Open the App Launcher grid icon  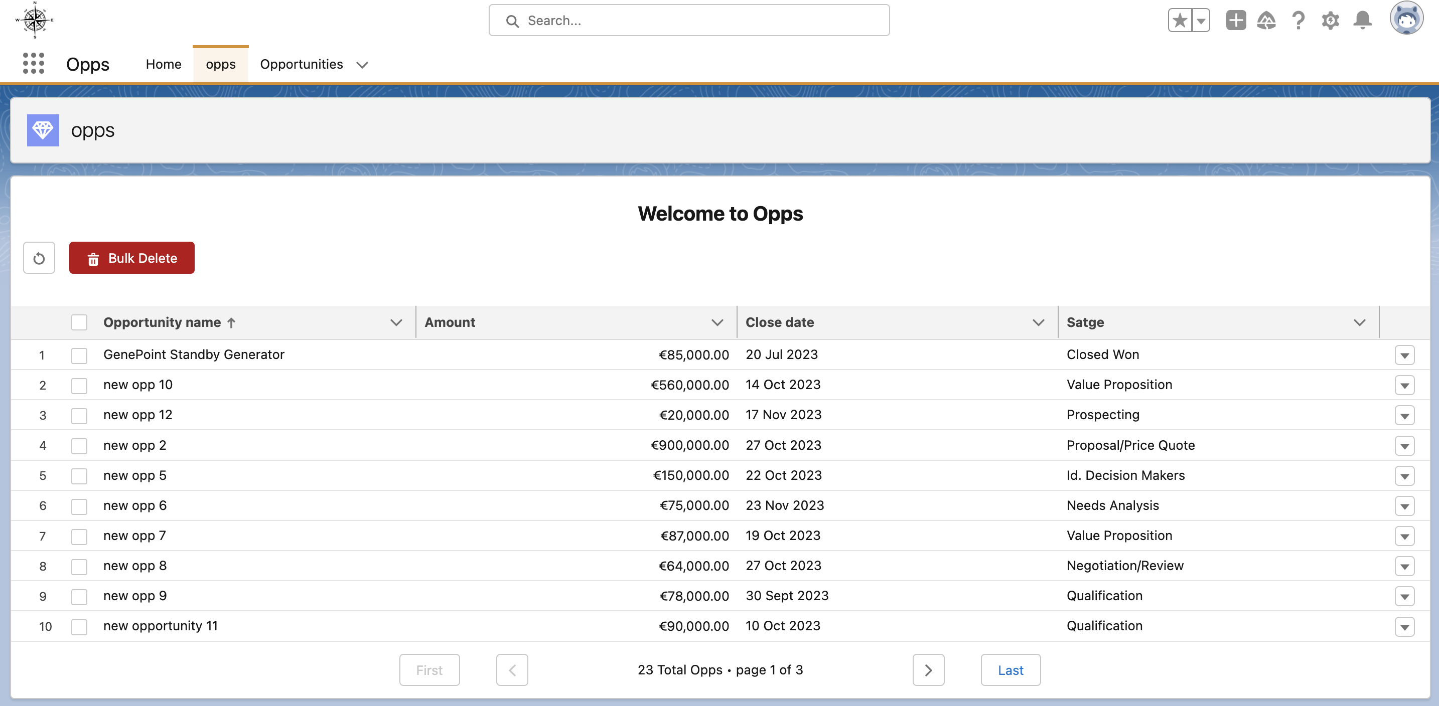34,64
